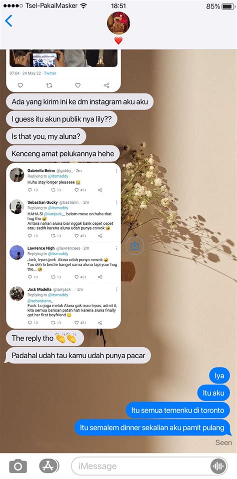The image size is (237, 479).
Task: Tap the audio record waveform icon
Action: (218, 467)
